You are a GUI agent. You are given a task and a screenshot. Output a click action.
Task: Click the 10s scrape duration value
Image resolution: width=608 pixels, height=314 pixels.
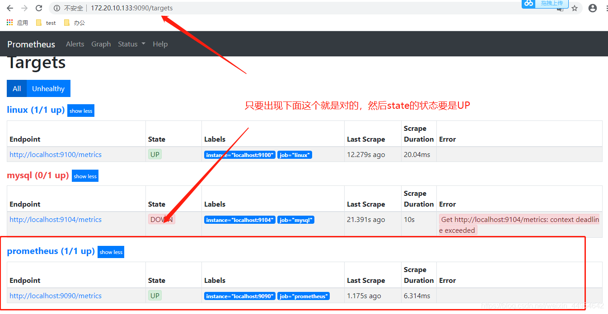[x=409, y=220]
